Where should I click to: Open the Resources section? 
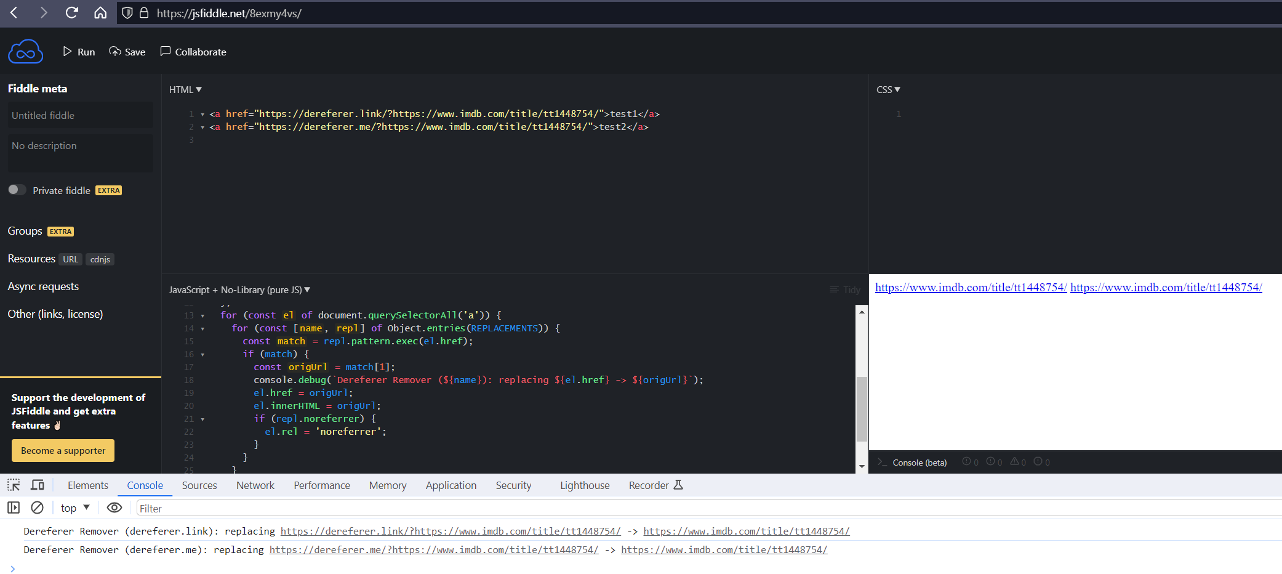tap(31, 259)
